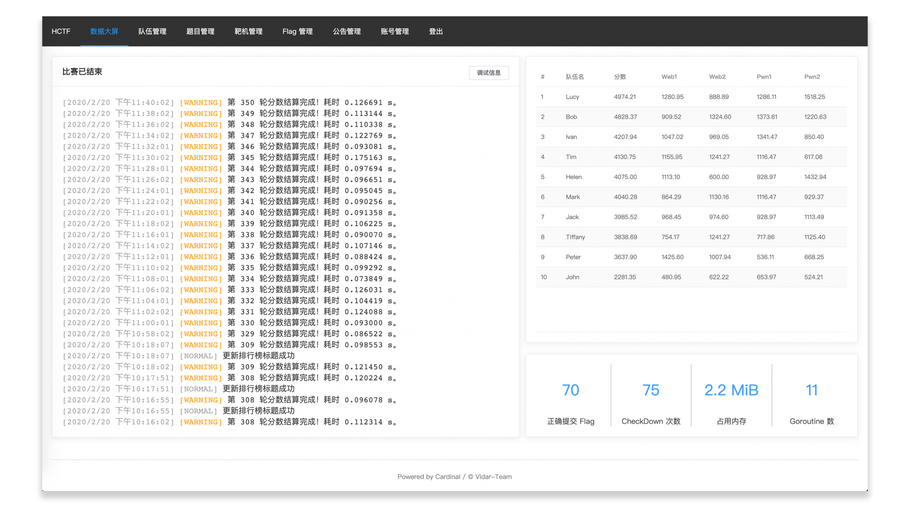Select the Bob ranking row
The image size is (910, 507).
pos(571,117)
